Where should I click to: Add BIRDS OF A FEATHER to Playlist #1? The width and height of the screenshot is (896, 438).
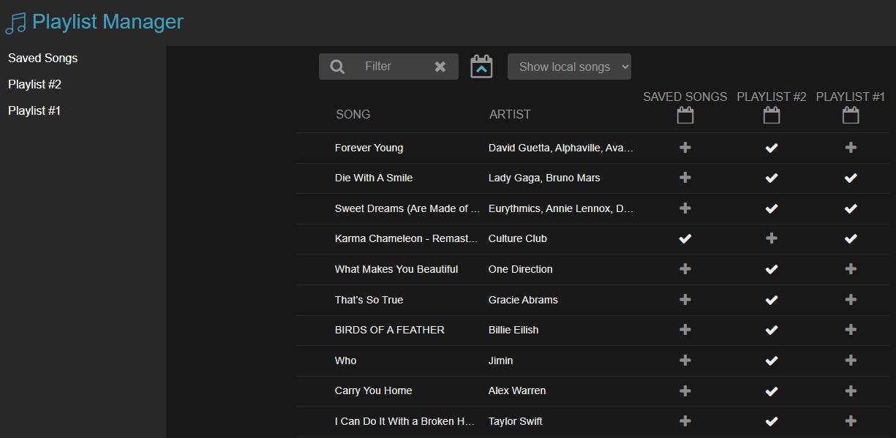[850, 330]
